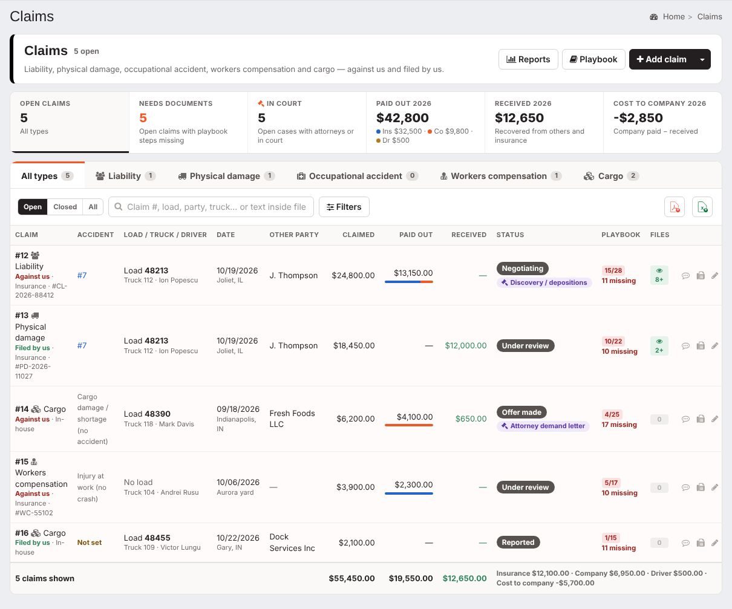The width and height of the screenshot is (732, 609).
Task: Show only Open claims
Action: (33, 207)
